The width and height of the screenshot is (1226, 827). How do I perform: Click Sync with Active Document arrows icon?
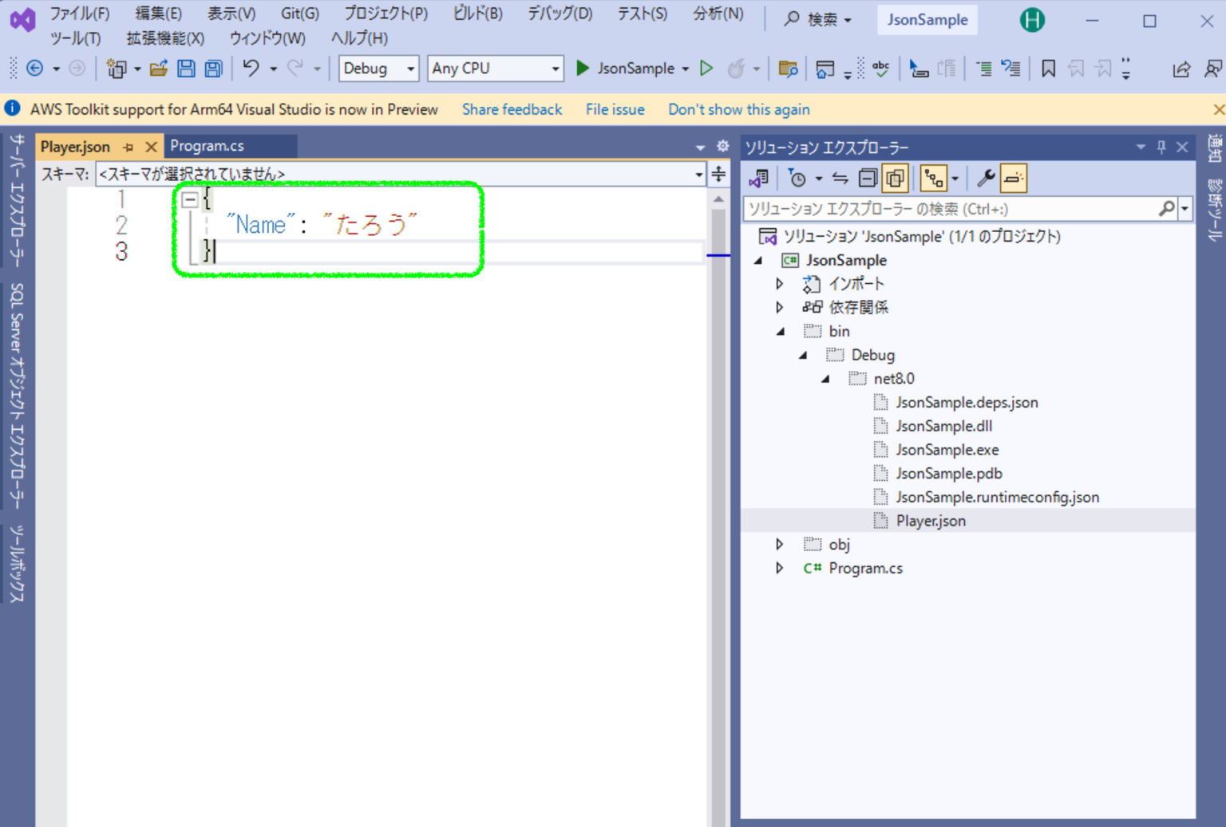click(x=840, y=179)
